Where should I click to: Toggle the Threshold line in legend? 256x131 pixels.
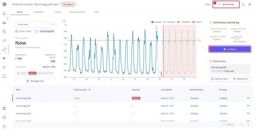[183, 22]
